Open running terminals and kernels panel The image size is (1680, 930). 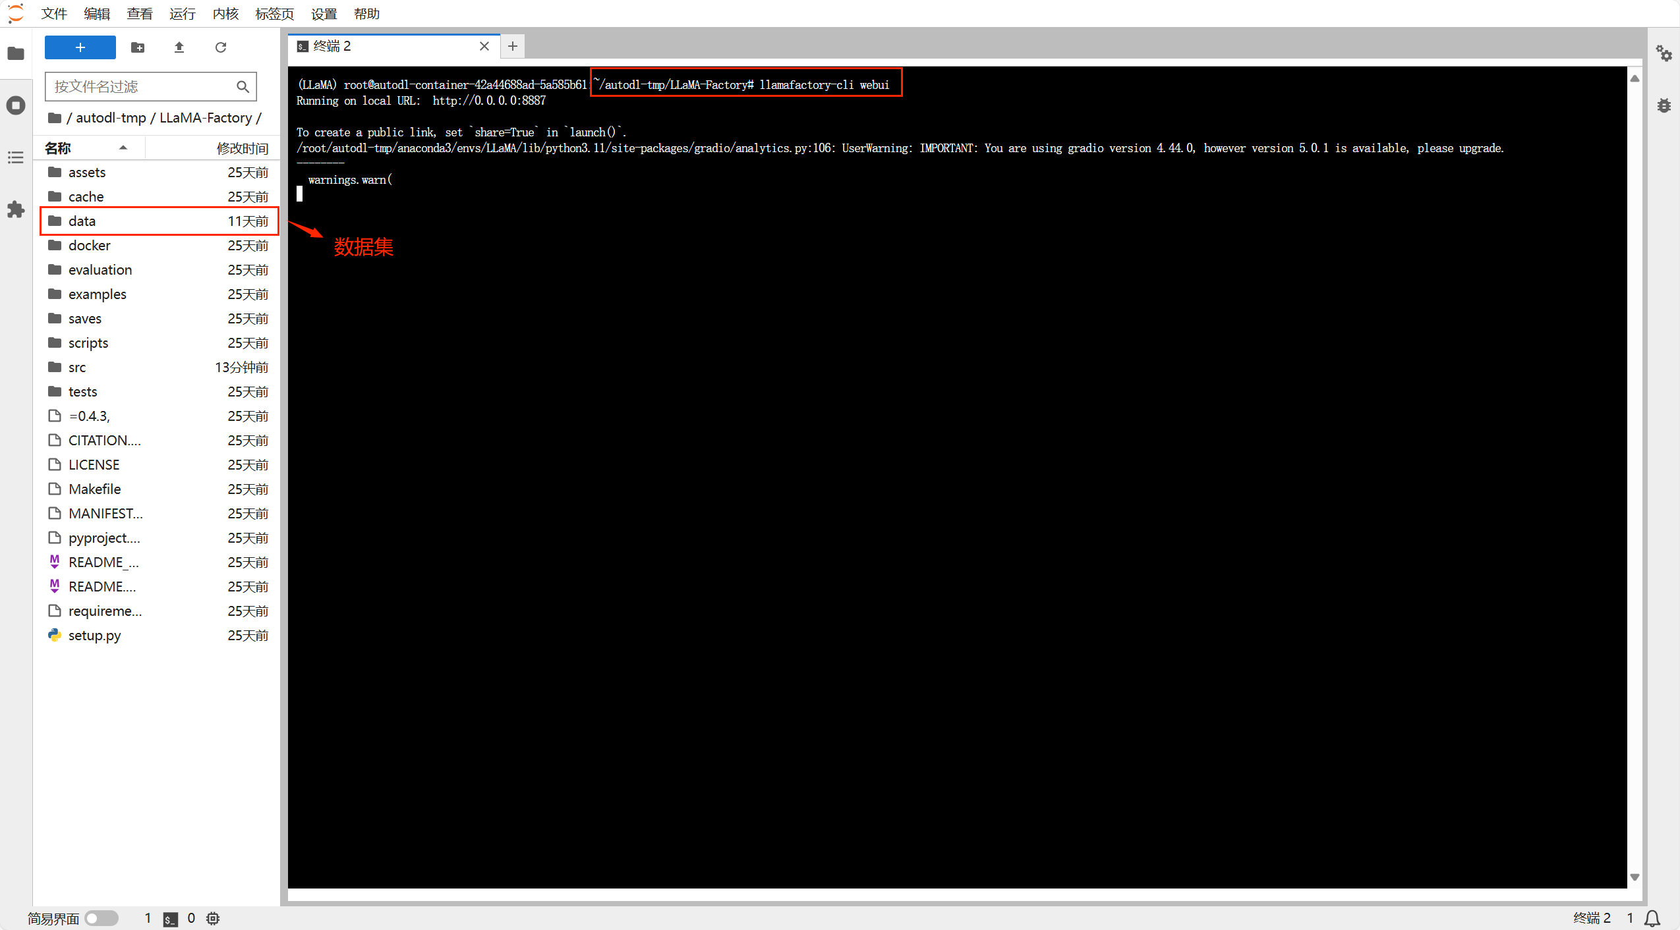coord(16,105)
